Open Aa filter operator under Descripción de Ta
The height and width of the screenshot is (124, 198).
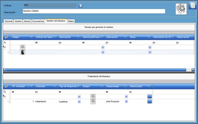(x=154, y=43)
